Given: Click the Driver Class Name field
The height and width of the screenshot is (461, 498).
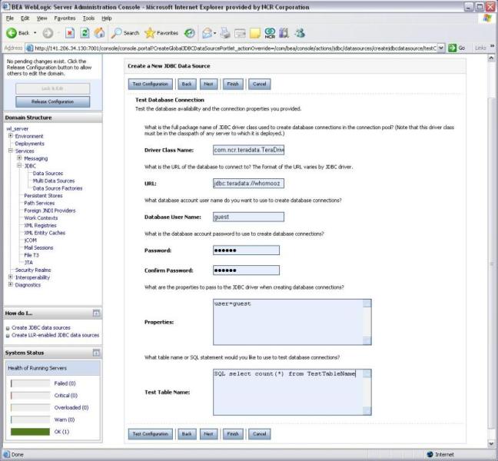Looking at the screenshot, I should click(248, 150).
